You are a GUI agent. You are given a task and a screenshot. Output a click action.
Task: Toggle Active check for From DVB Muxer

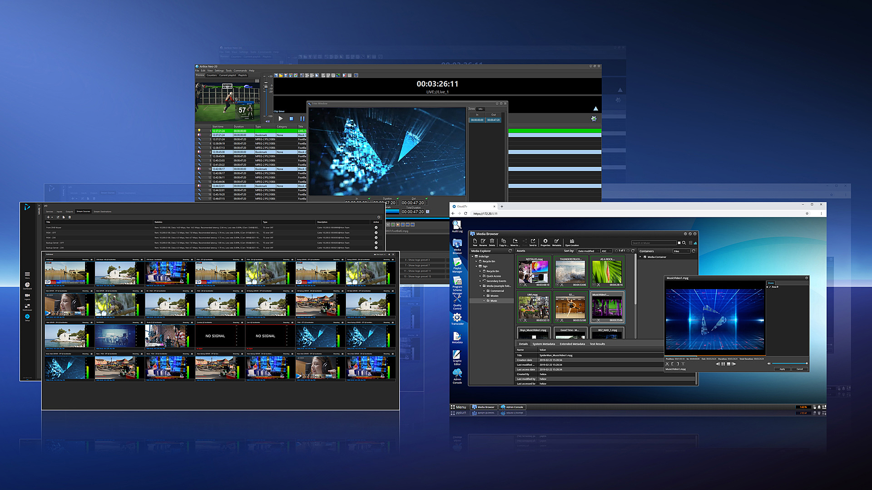[376, 228]
